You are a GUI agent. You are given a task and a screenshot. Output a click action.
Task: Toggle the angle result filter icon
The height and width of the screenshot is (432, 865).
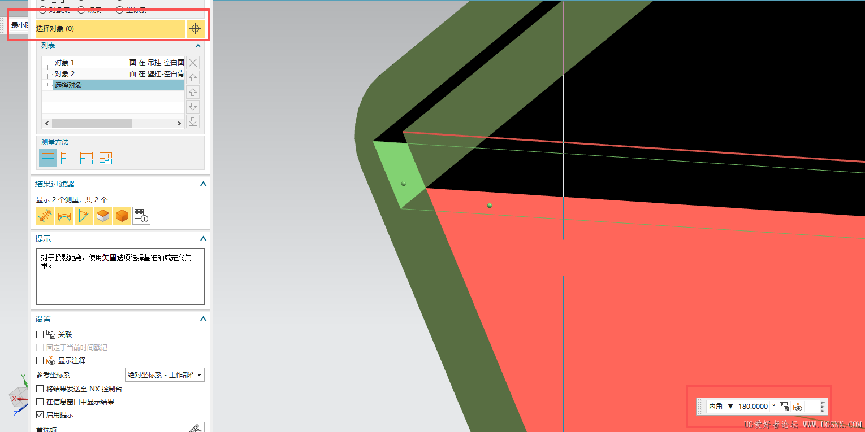pos(84,216)
